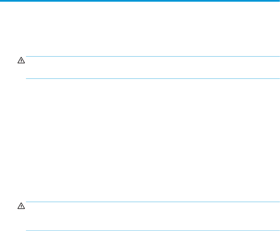Image resolution: width=280 pixels, height=231 pixels.
Task: Click the upper caution triangle icon
Action: (x=21, y=60)
